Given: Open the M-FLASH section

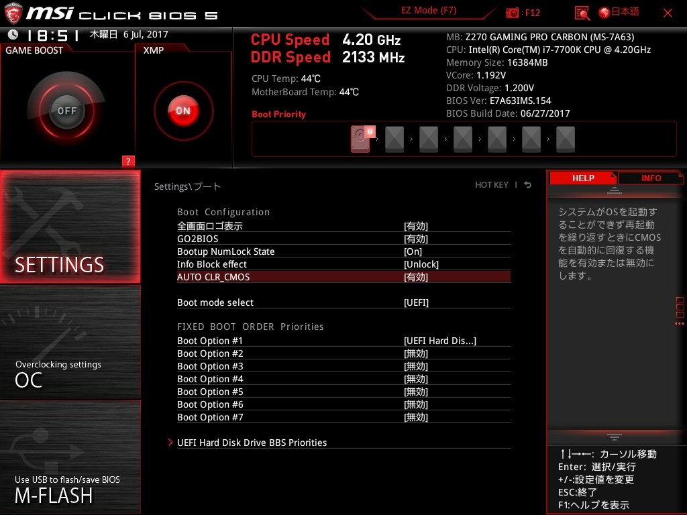Looking at the screenshot, I should pos(70,457).
